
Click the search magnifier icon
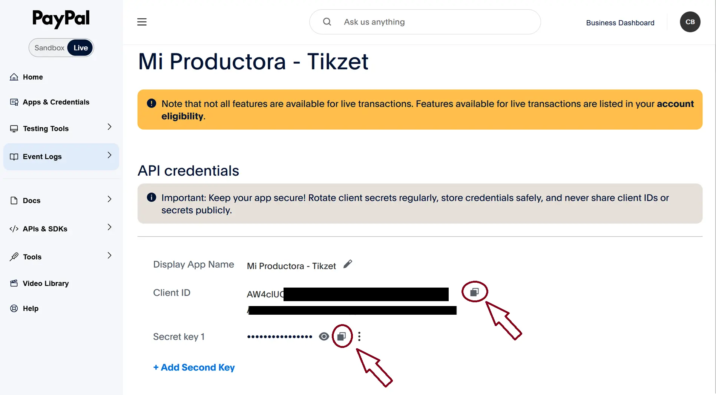pyautogui.click(x=327, y=21)
